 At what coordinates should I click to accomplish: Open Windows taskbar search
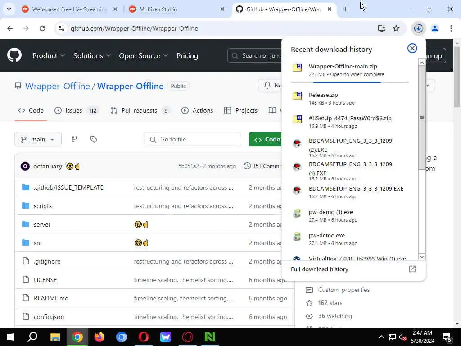(32, 337)
